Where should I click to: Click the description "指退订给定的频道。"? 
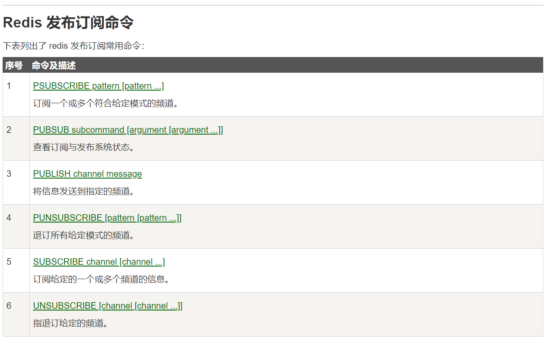click(x=70, y=323)
